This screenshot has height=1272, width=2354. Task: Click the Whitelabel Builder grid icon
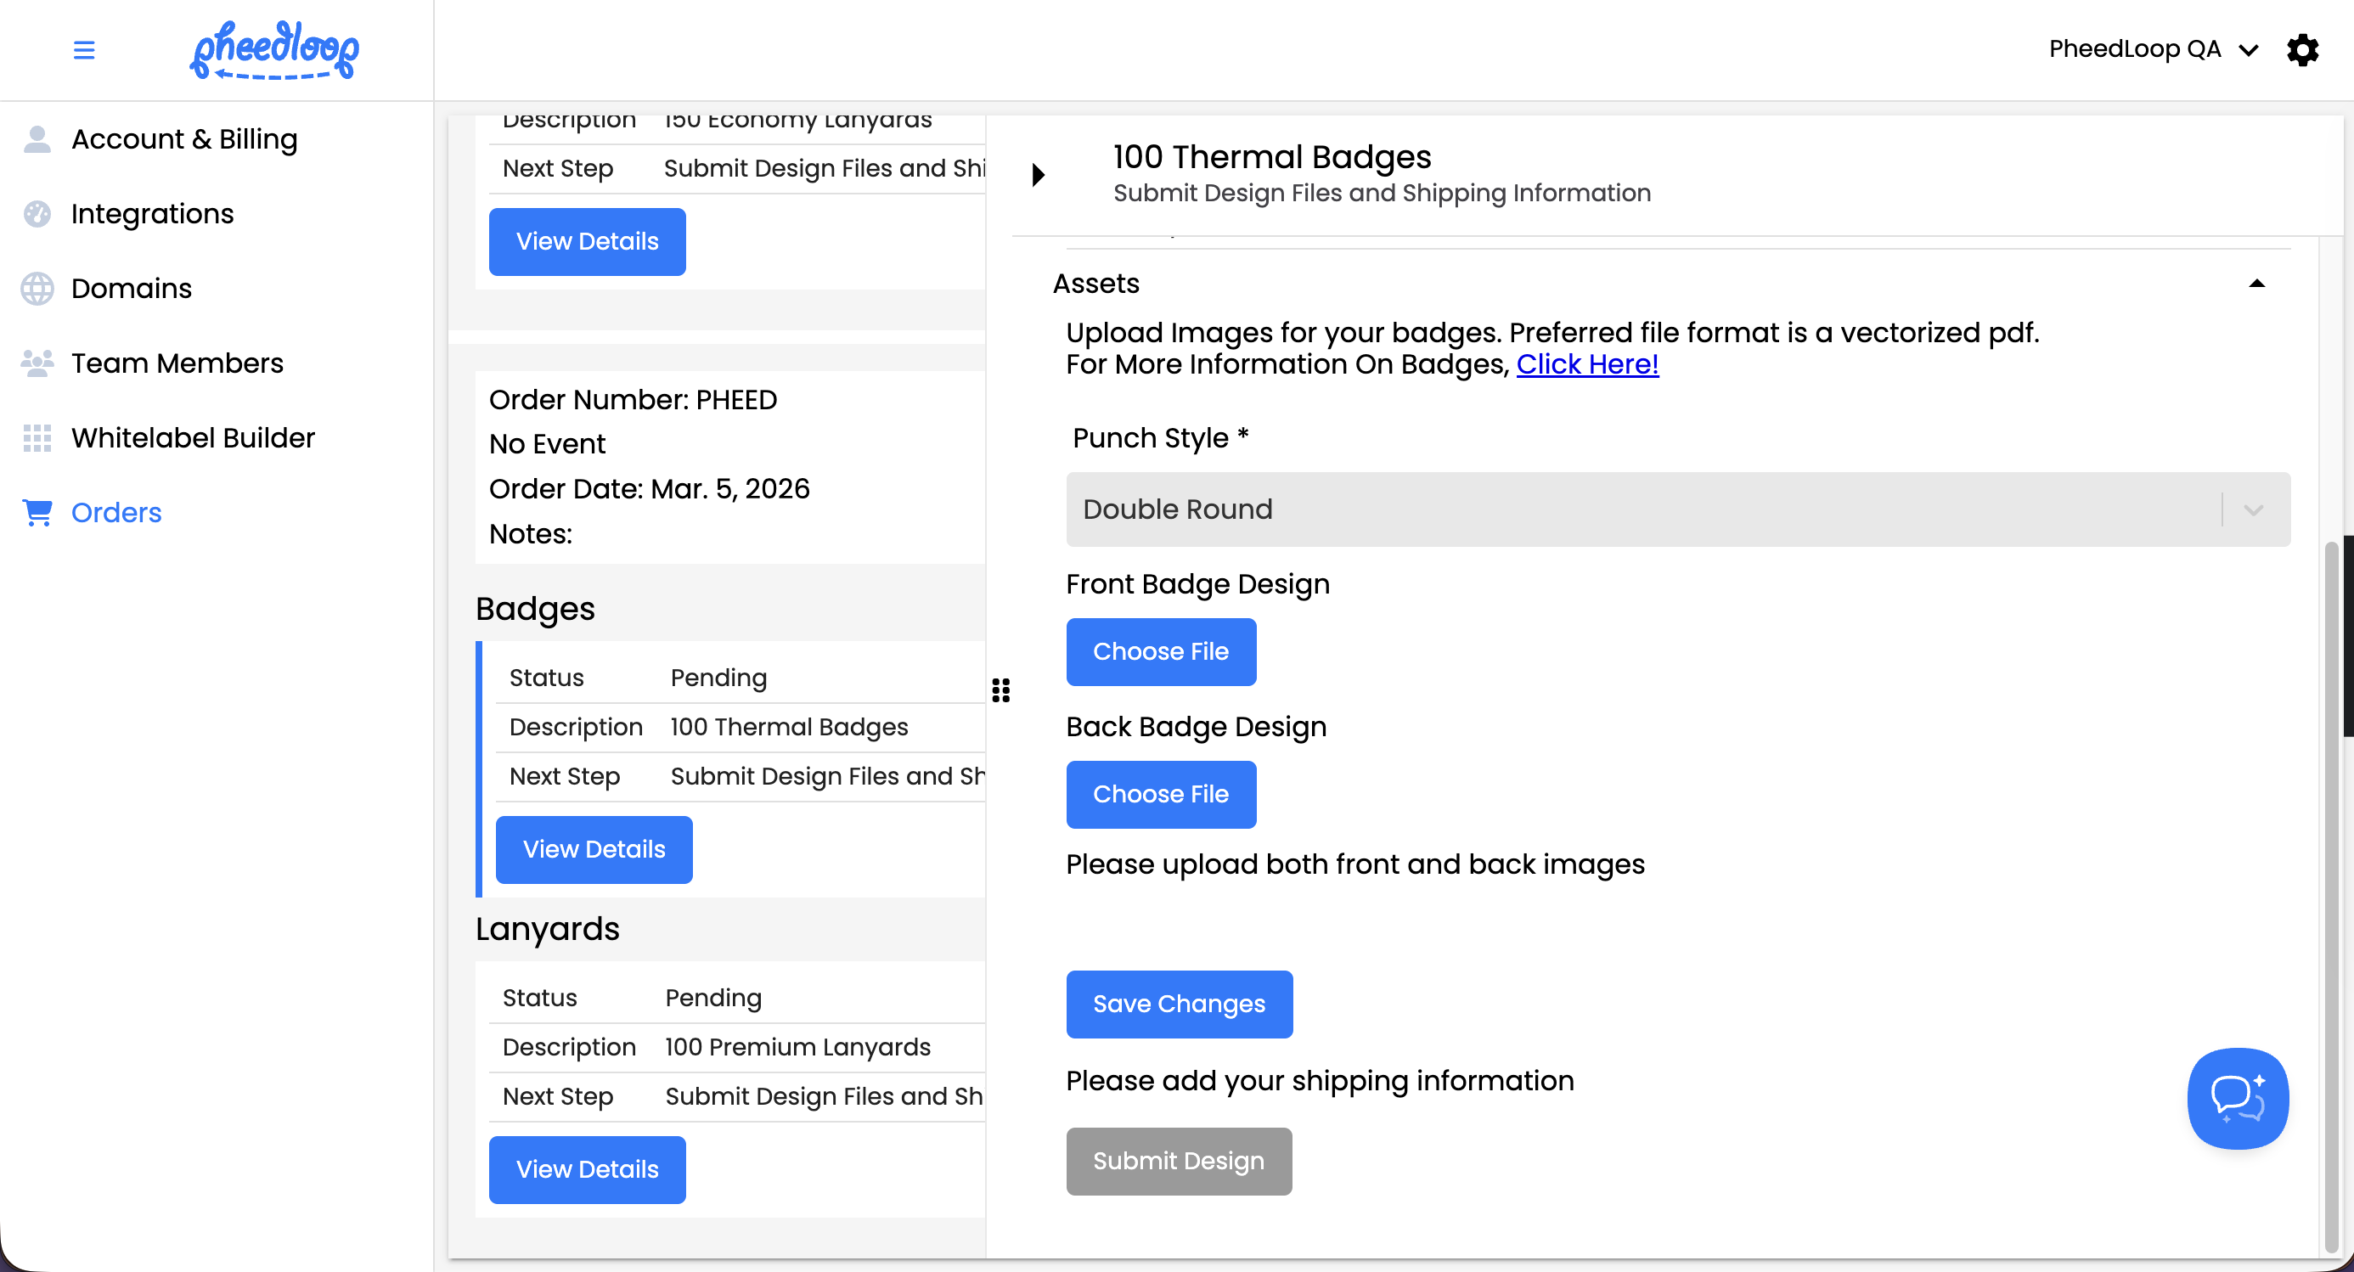(37, 437)
